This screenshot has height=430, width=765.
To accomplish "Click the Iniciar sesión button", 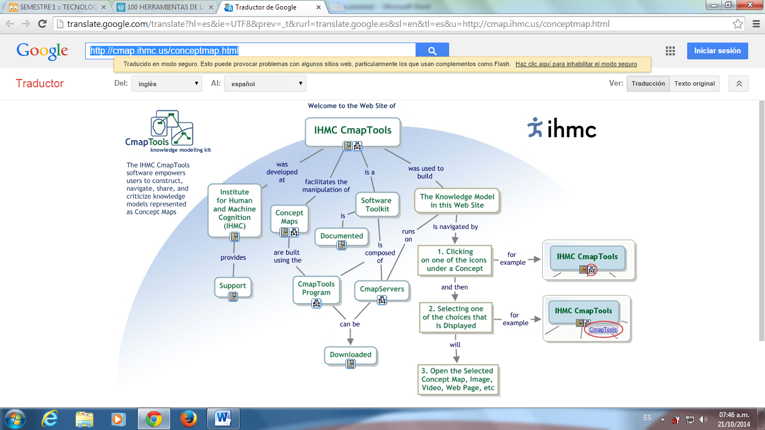I will (x=717, y=50).
